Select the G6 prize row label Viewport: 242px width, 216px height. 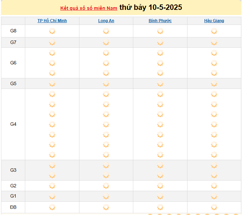[x=13, y=63]
